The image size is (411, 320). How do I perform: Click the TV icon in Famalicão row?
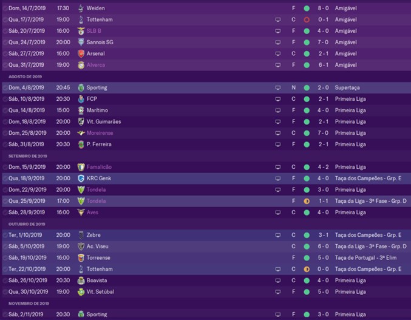[278, 167]
